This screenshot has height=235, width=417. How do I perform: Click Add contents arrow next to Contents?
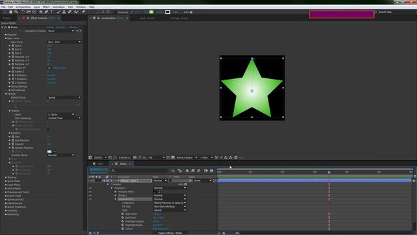coord(186,184)
